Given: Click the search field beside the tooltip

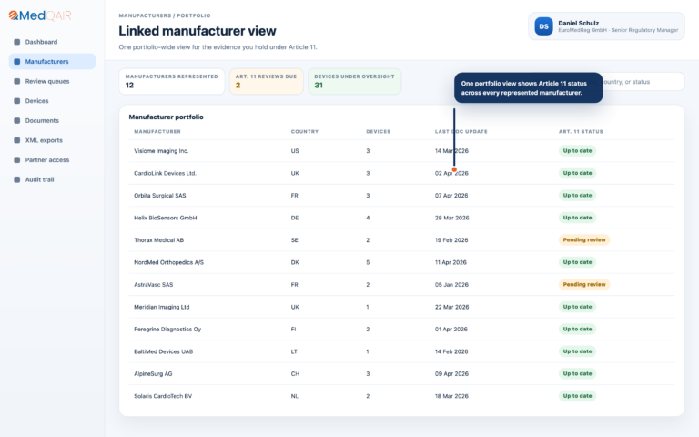Looking at the screenshot, I should point(642,82).
